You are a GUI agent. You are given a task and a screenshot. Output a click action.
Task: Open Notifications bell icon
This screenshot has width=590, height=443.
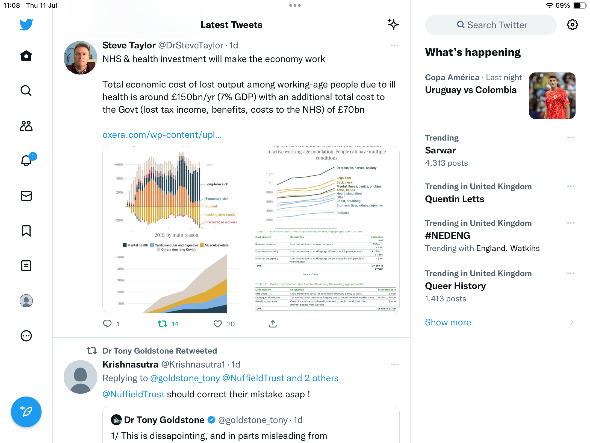pyautogui.click(x=26, y=161)
